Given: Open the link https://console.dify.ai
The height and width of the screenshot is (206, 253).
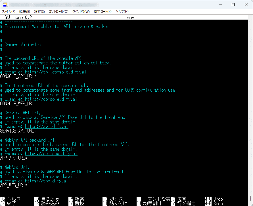Looking at the screenshot, I should point(51,99).
